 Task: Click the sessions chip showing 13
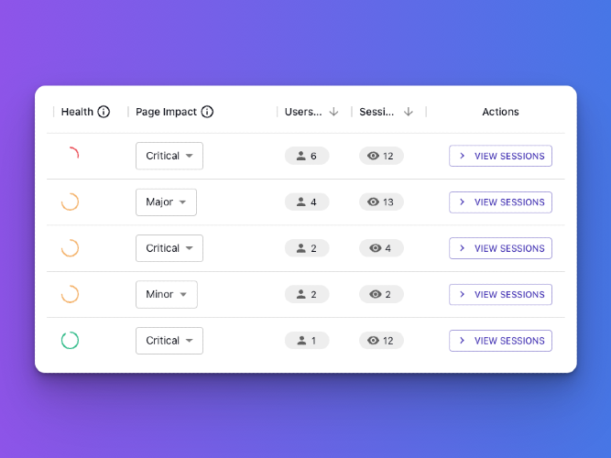click(381, 202)
